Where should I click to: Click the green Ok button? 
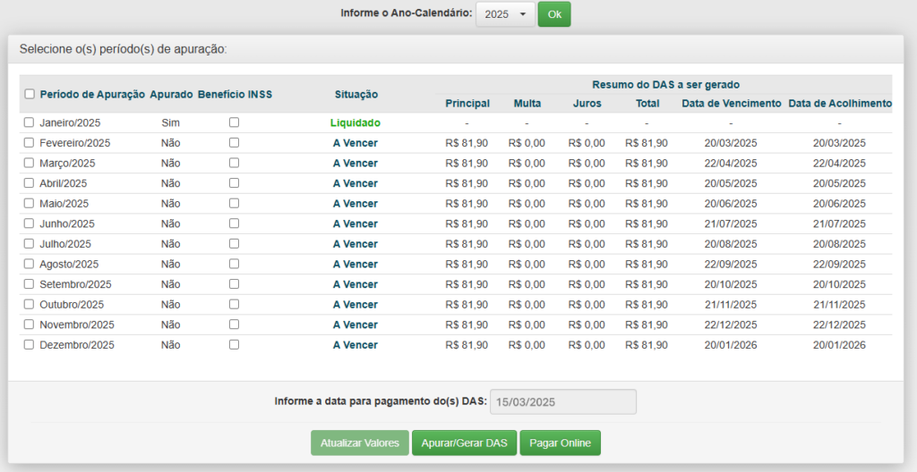(x=554, y=14)
